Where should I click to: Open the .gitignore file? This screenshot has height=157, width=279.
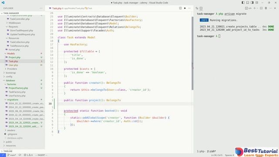pyautogui.click(x=12, y=134)
